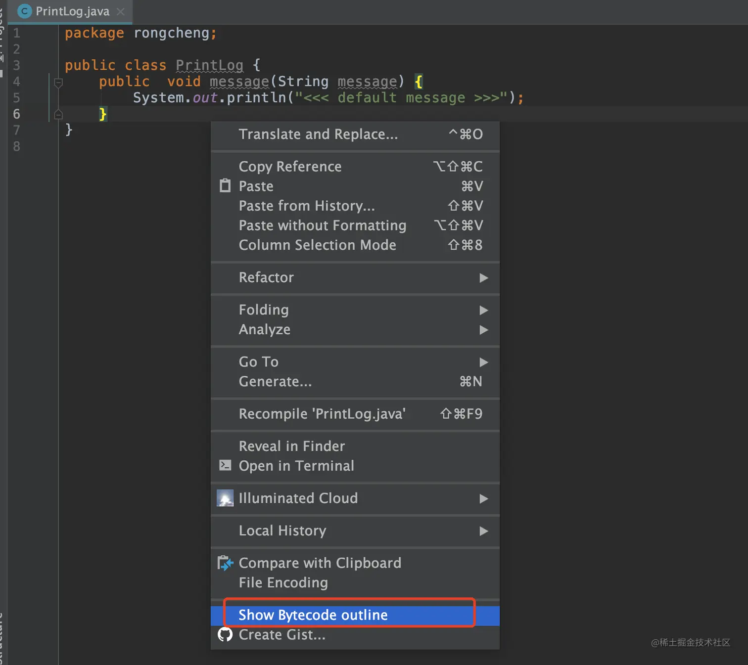This screenshot has height=665, width=748.
Task: Collapse the message method fold marker on line 4
Action: [58, 83]
